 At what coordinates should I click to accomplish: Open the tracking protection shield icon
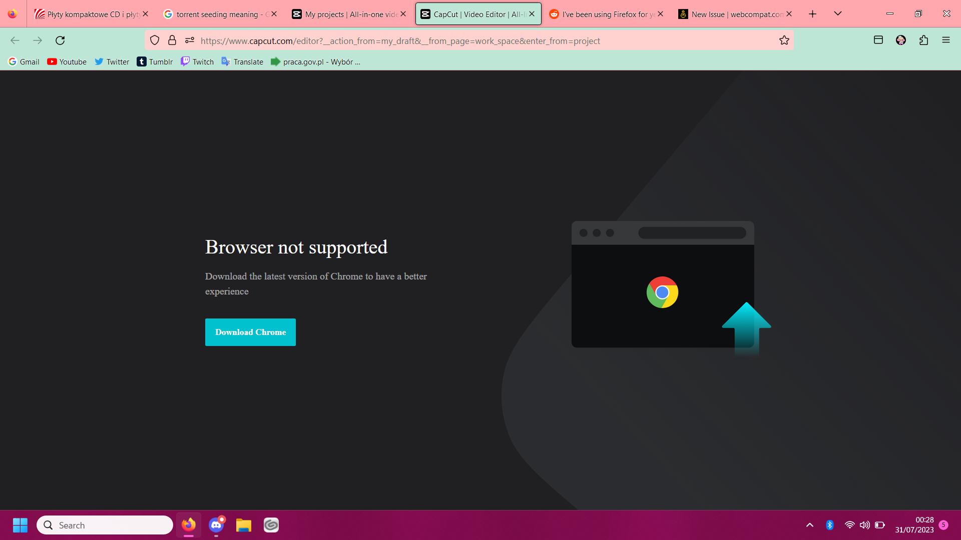(155, 40)
